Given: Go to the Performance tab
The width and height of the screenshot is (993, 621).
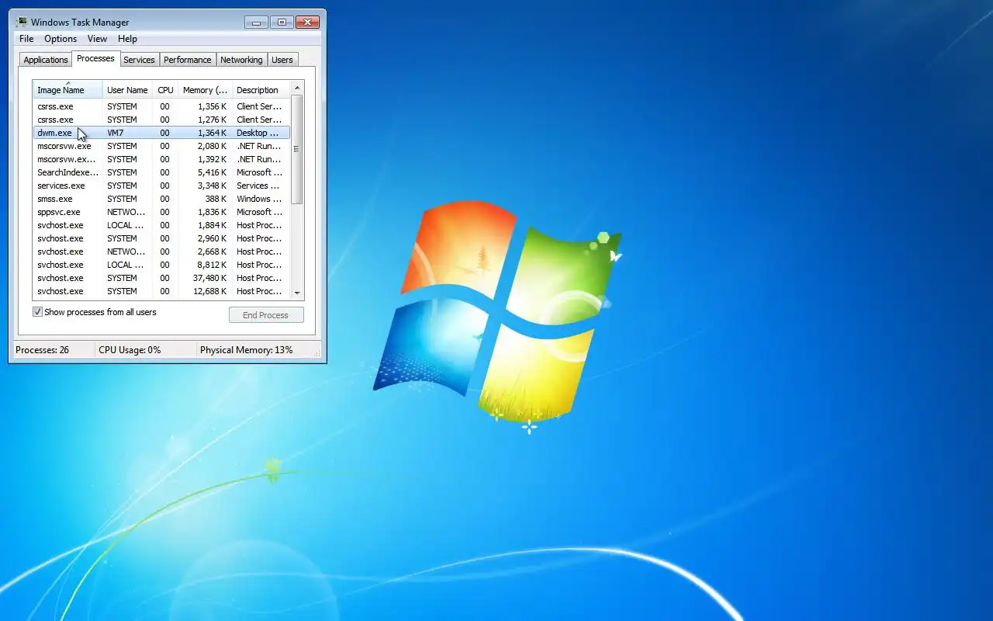Looking at the screenshot, I should [187, 60].
